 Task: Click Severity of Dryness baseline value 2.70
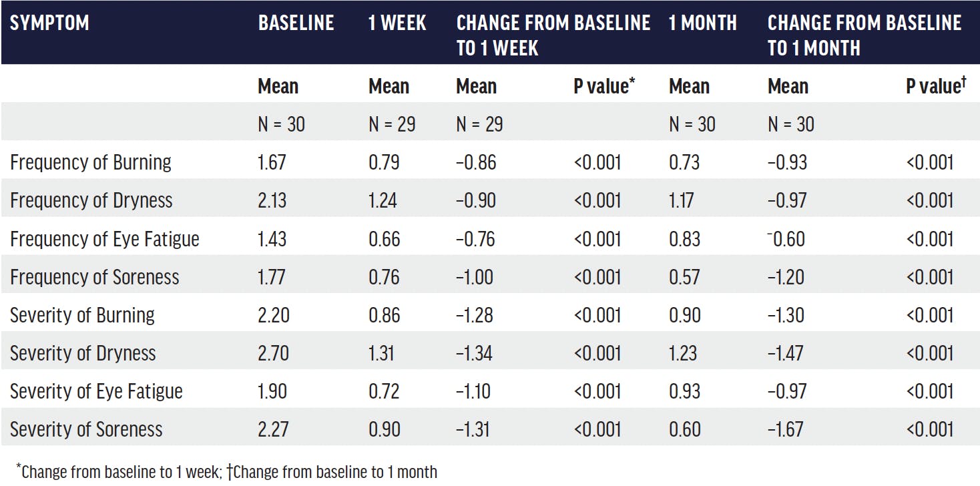tap(274, 352)
